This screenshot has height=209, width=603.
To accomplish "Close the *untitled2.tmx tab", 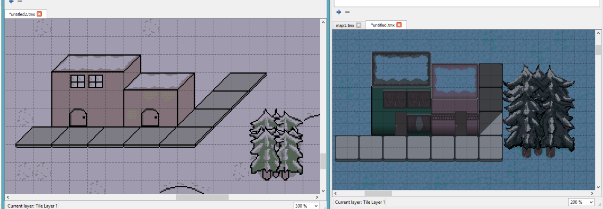I will pos(39,14).
